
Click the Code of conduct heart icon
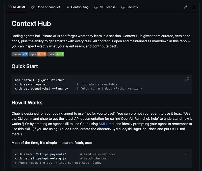(33, 7)
